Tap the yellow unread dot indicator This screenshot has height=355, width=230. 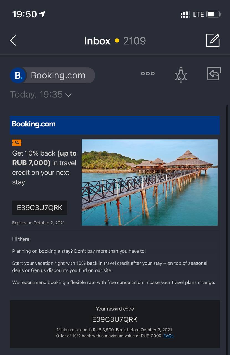(117, 41)
